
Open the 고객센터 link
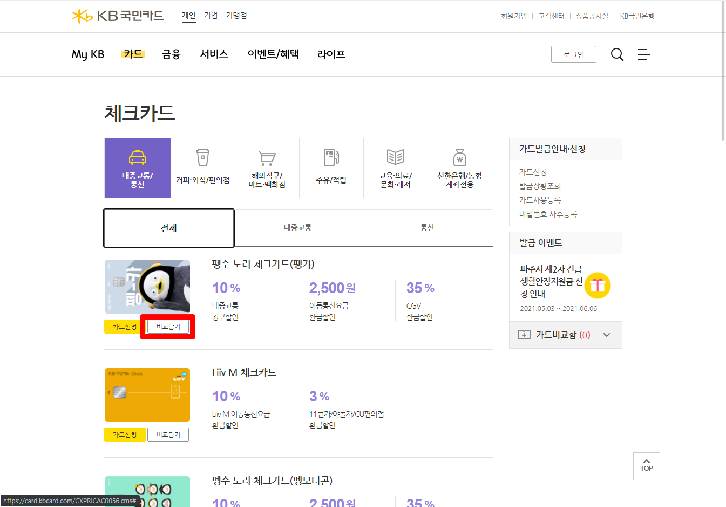551,16
